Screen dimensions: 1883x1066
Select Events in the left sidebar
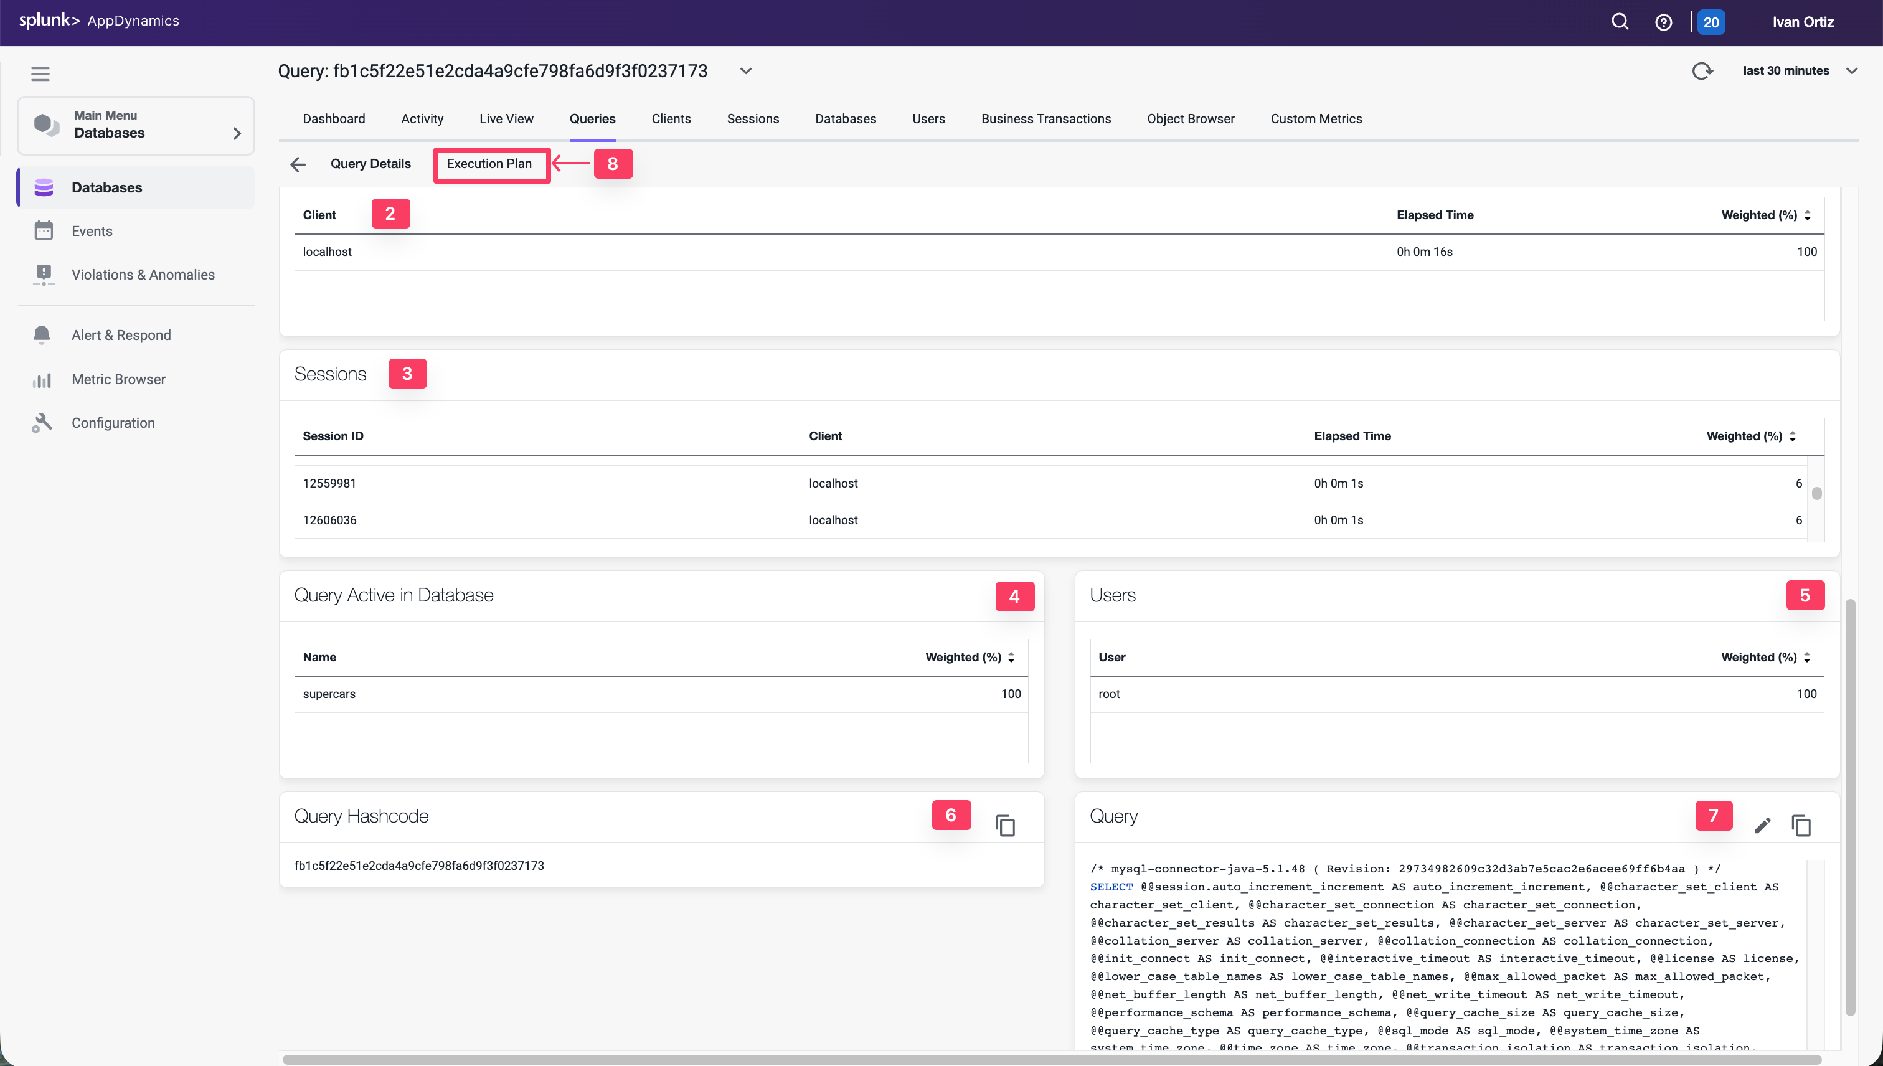pyautogui.click(x=92, y=230)
